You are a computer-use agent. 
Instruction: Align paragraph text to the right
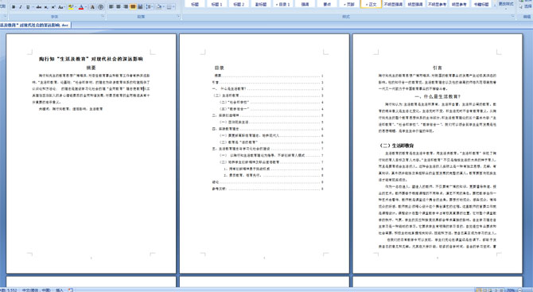pos(126,7)
